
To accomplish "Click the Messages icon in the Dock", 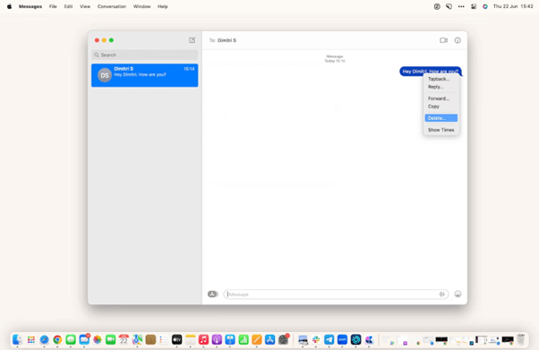I will pyautogui.click(x=71, y=339).
